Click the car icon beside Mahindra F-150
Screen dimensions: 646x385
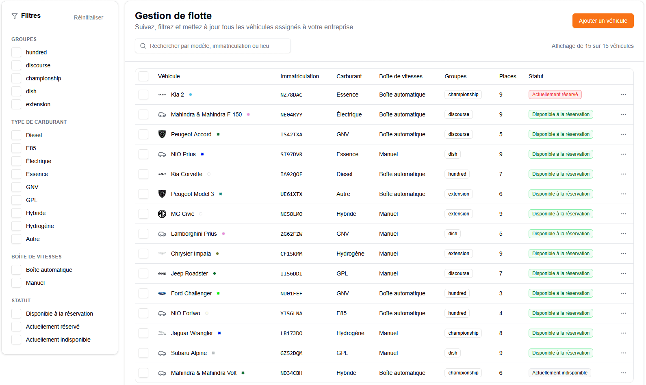(x=162, y=114)
